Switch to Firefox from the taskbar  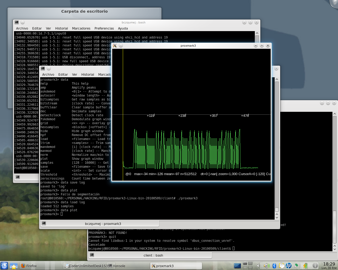point(29,266)
